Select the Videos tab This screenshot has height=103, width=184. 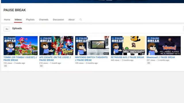pos(18,20)
